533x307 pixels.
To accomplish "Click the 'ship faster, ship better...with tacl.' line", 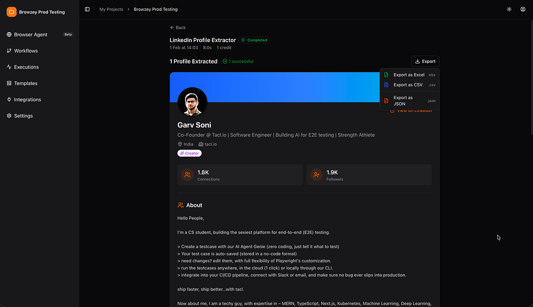I will 211,289.
